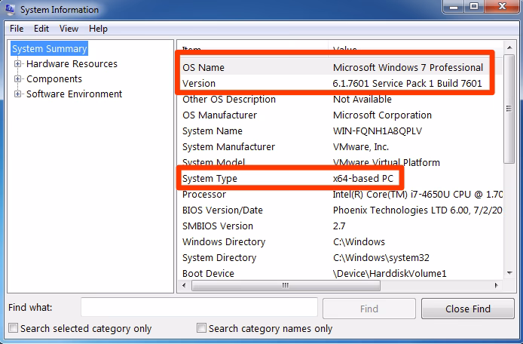This screenshot has height=344, width=523.
Task: Click the horizontal scrollbar right arrow
Action: pyautogui.click(x=497, y=286)
